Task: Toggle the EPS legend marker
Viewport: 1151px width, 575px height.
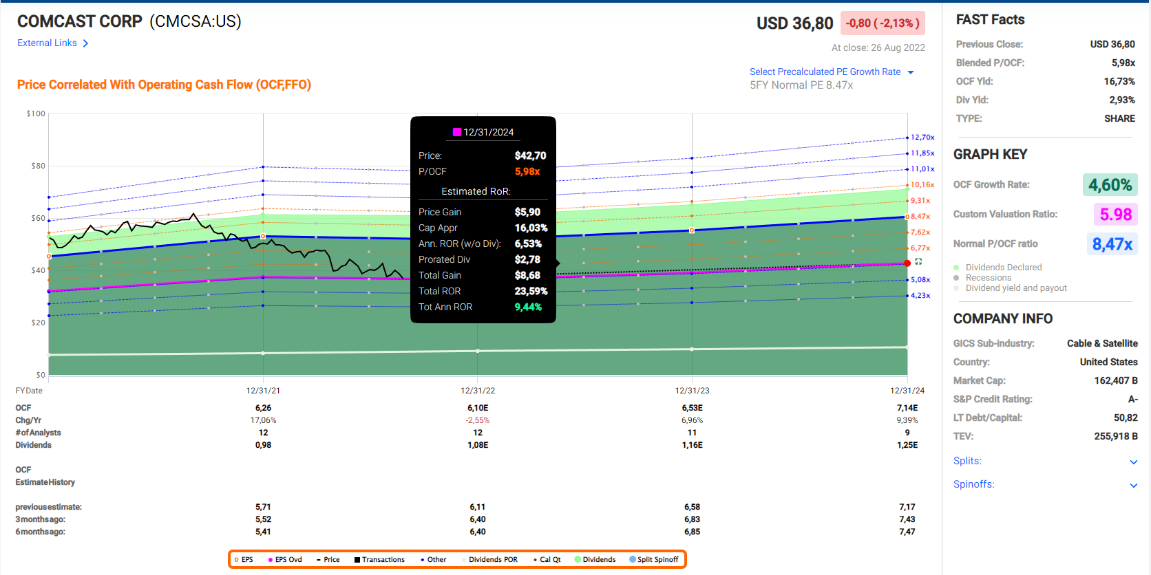Action: click(x=237, y=560)
